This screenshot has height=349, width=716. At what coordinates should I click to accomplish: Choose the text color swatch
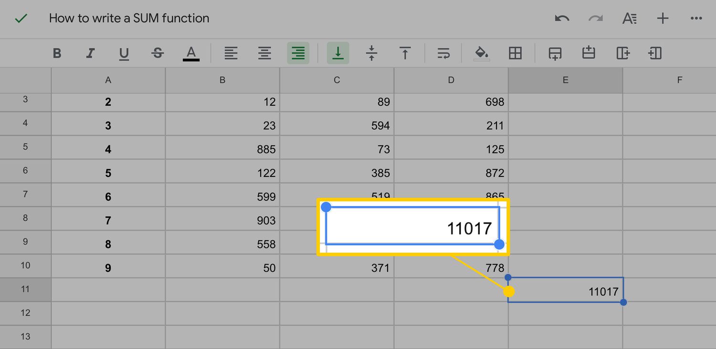point(191,53)
